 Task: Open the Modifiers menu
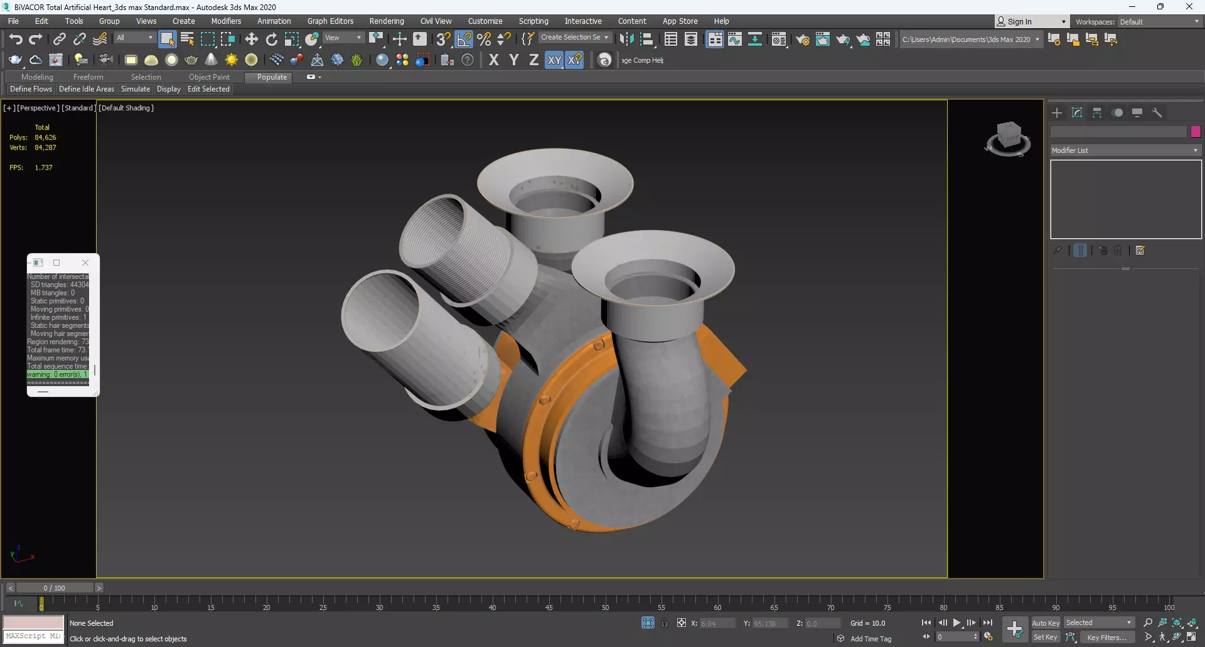(226, 21)
